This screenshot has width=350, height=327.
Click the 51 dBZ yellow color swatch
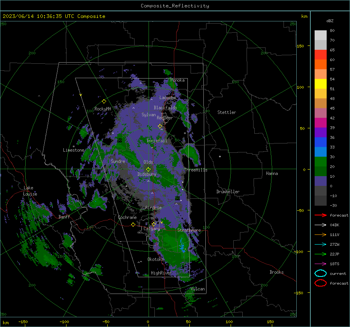click(x=320, y=84)
